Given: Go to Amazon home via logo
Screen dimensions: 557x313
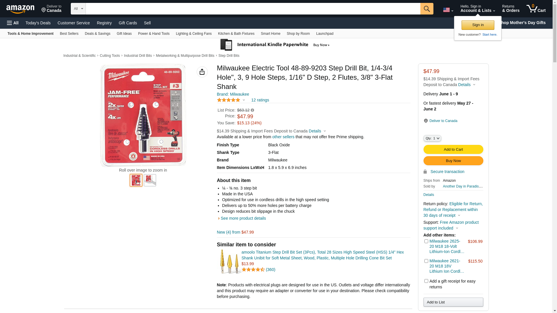Looking at the screenshot, I should [20, 9].
